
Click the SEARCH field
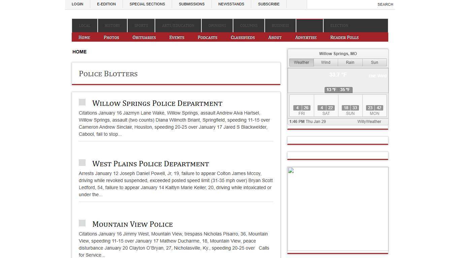pos(385,4)
